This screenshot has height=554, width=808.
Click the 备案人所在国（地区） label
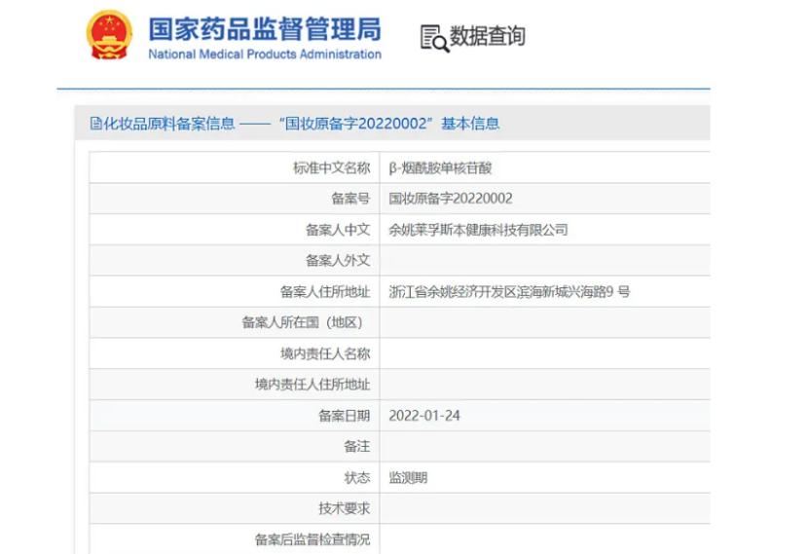306,322
